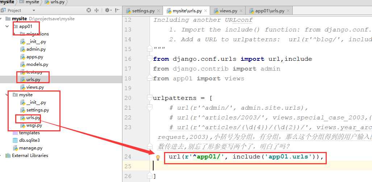Click the wsgi.py file icon
372x182 pixels.
(x=23, y=125)
